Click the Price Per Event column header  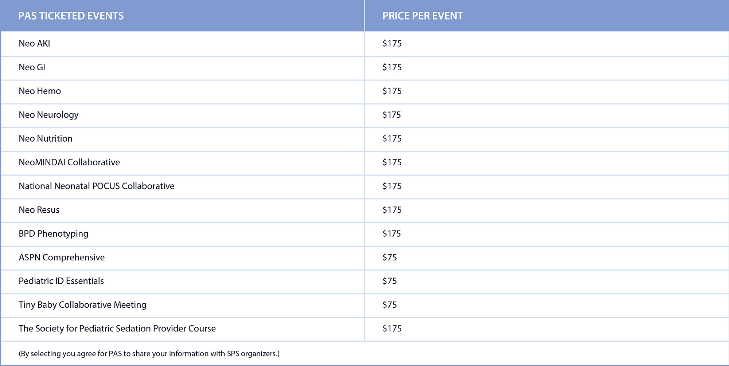(x=422, y=16)
